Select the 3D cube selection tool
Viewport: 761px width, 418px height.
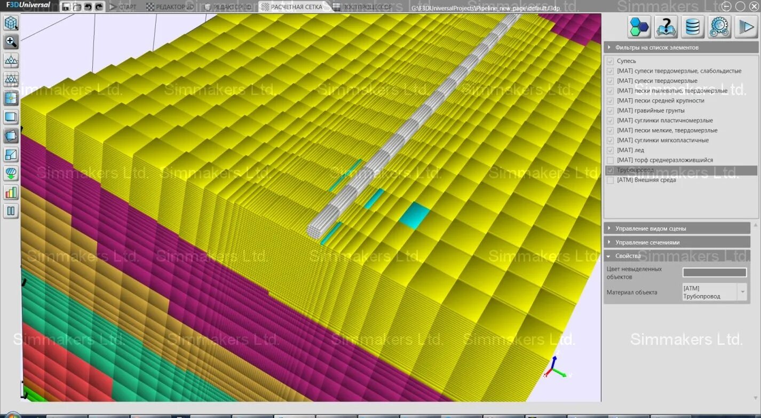click(x=11, y=23)
